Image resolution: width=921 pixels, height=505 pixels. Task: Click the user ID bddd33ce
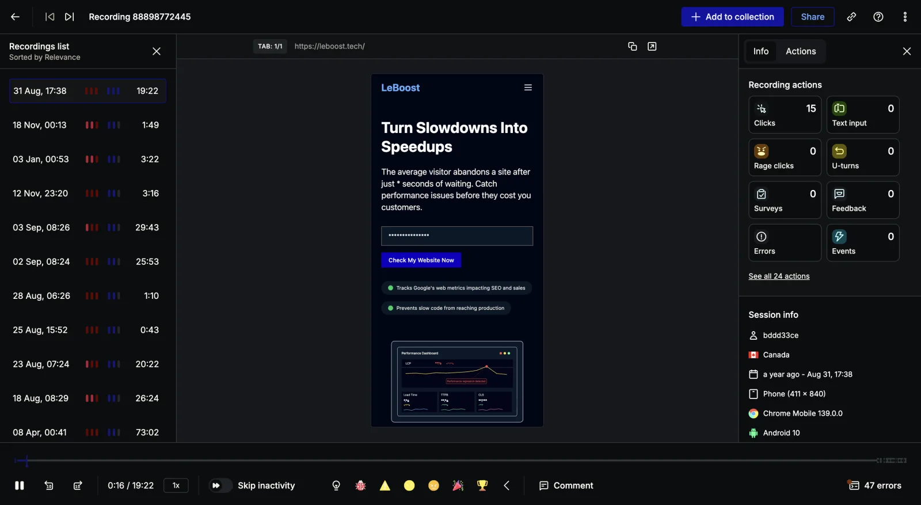pyautogui.click(x=781, y=335)
